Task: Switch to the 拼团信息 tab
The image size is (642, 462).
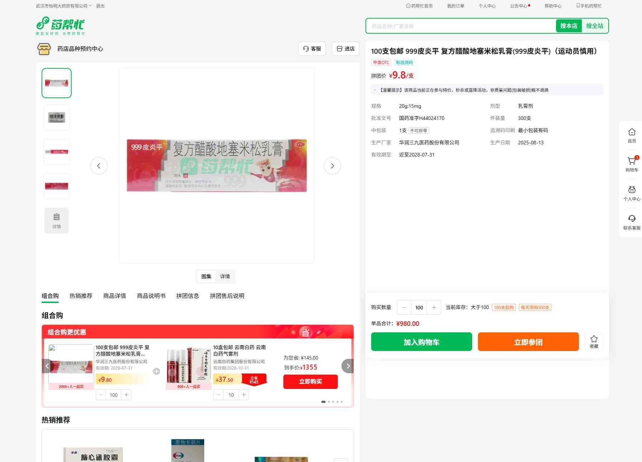Action: pos(187,296)
